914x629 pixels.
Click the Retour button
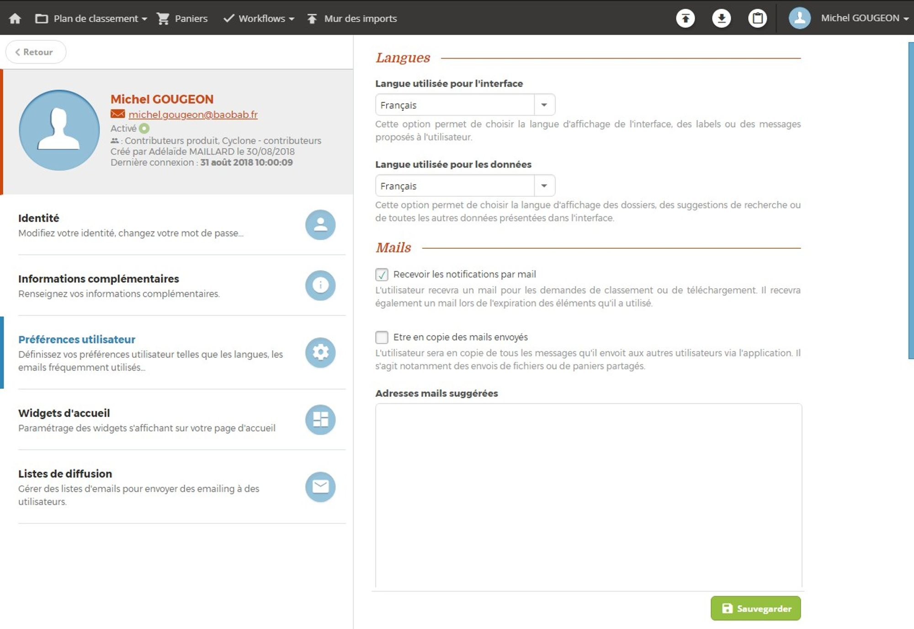coord(36,52)
